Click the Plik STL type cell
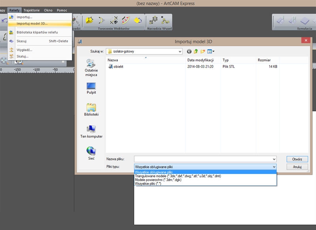This screenshot has height=230, width=316. tap(229, 66)
